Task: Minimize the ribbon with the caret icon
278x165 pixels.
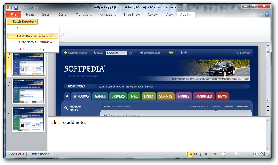Action: (x=261, y=15)
